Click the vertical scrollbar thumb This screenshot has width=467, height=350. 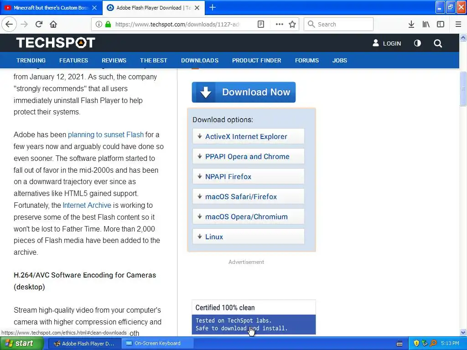[463, 88]
